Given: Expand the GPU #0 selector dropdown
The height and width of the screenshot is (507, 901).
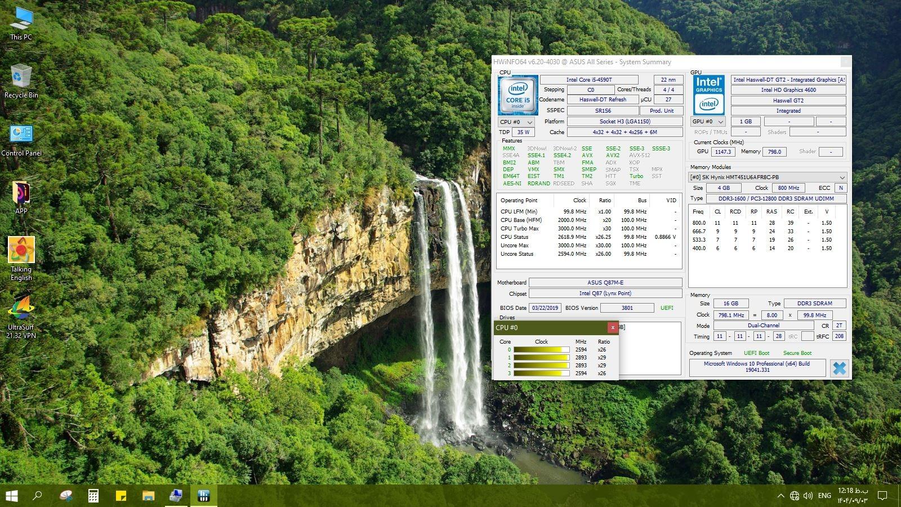Looking at the screenshot, I should pos(708,121).
